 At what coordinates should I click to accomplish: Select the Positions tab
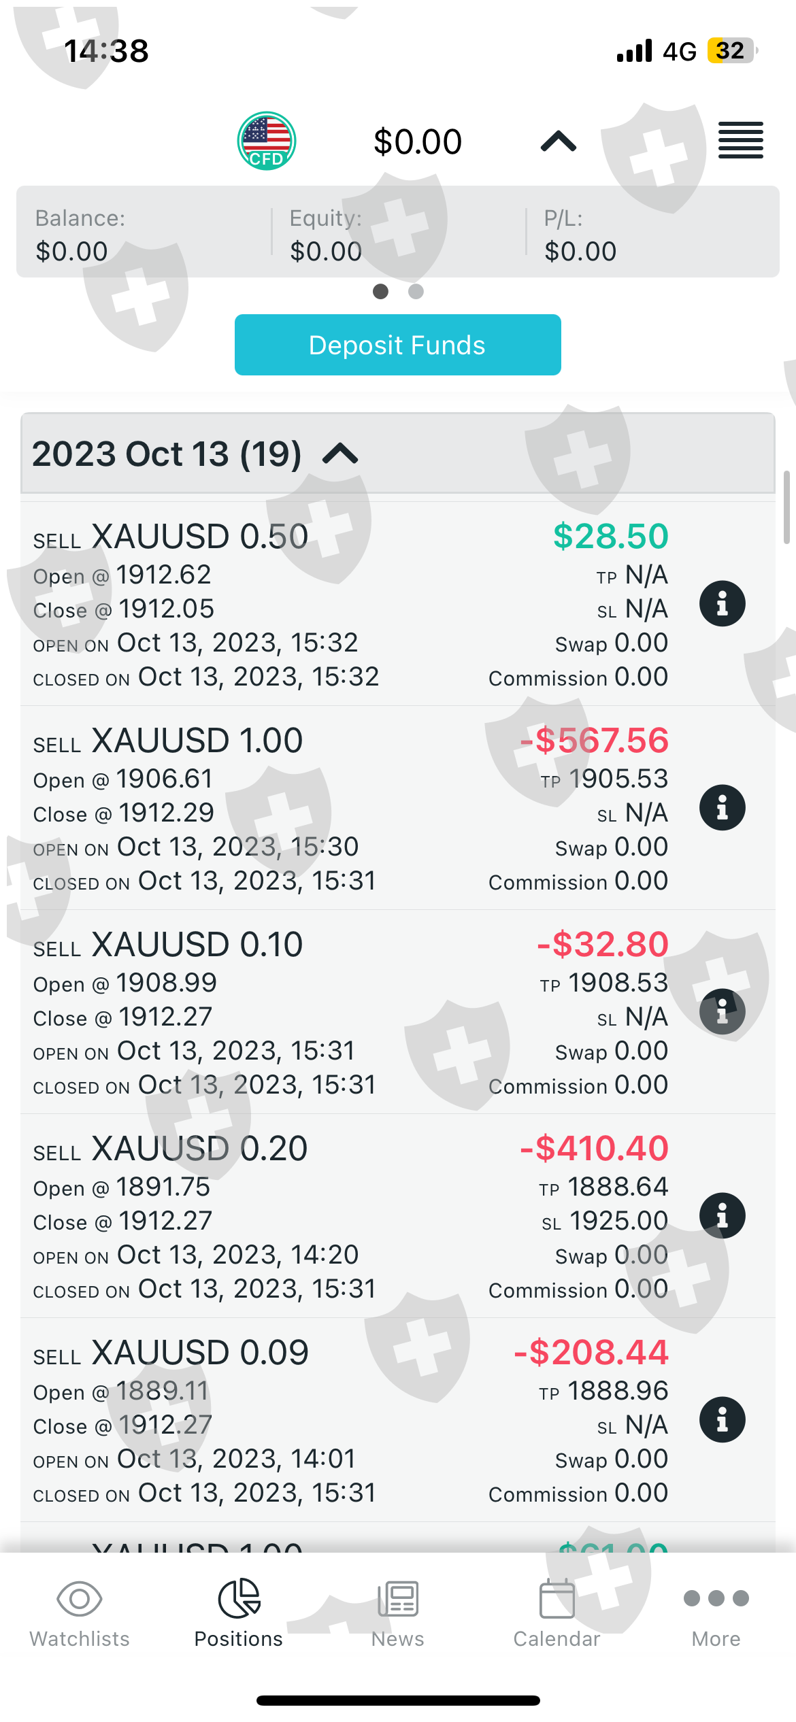[x=239, y=1612]
